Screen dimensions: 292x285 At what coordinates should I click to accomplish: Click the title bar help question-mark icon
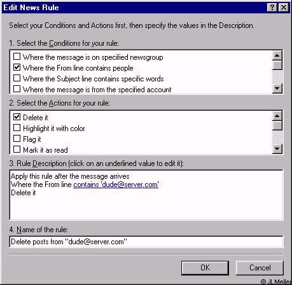(272, 8)
